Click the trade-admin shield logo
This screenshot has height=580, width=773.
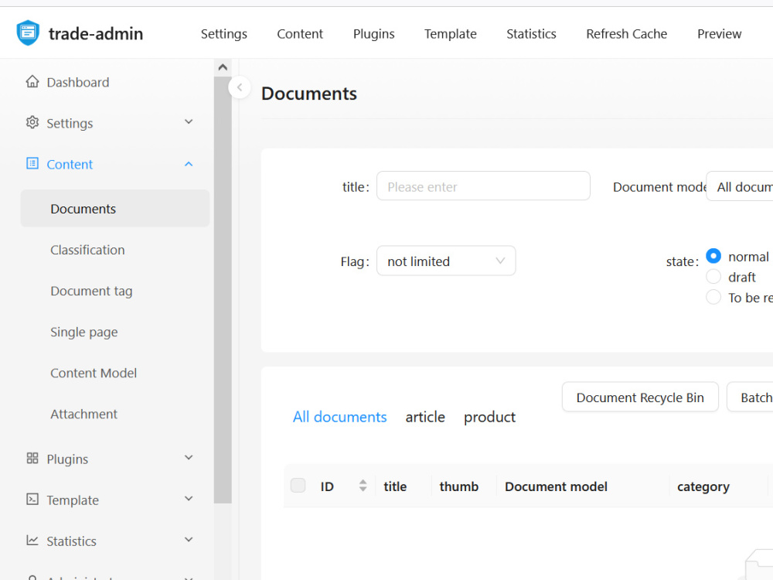(28, 32)
